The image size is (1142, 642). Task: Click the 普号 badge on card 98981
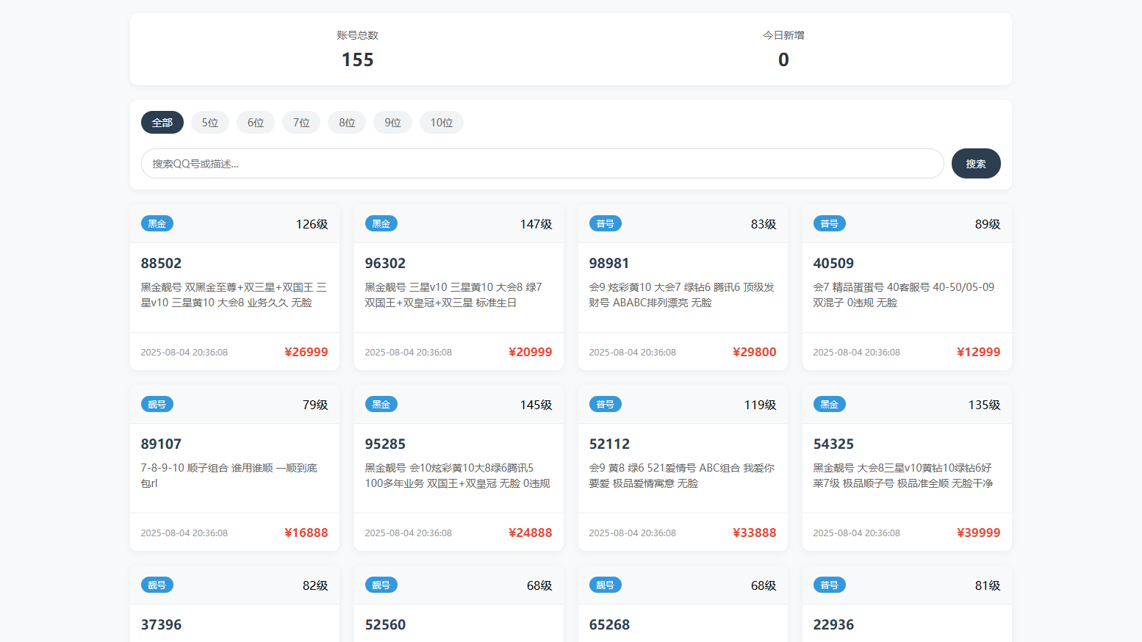click(x=605, y=223)
